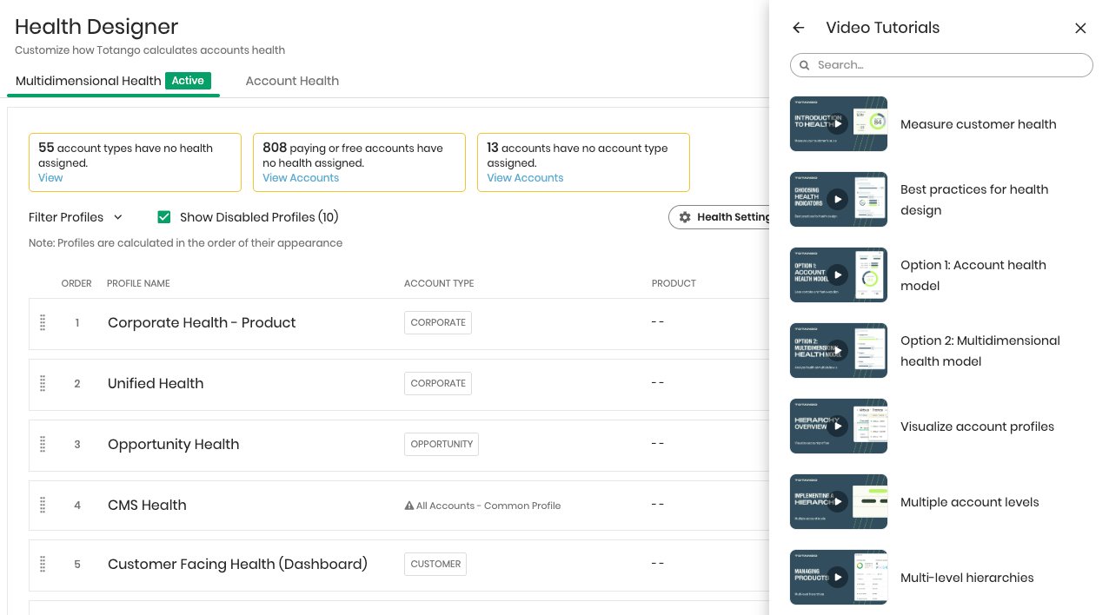Switch to Account Health tab
Image resolution: width=1109 pixels, height=615 pixels.
(292, 81)
